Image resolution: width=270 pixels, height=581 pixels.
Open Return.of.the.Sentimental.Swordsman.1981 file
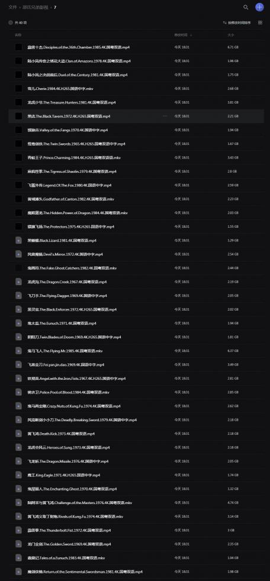point(85,572)
